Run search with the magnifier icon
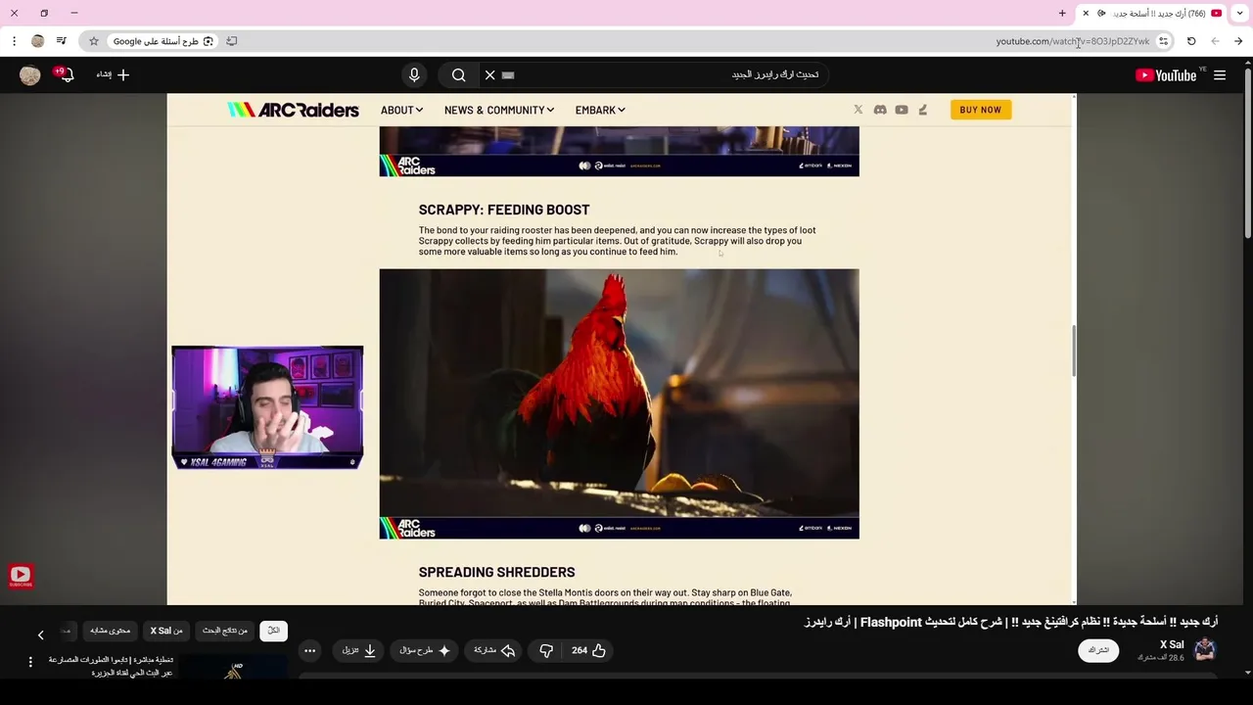The image size is (1253, 705). [x=458, y=74]
